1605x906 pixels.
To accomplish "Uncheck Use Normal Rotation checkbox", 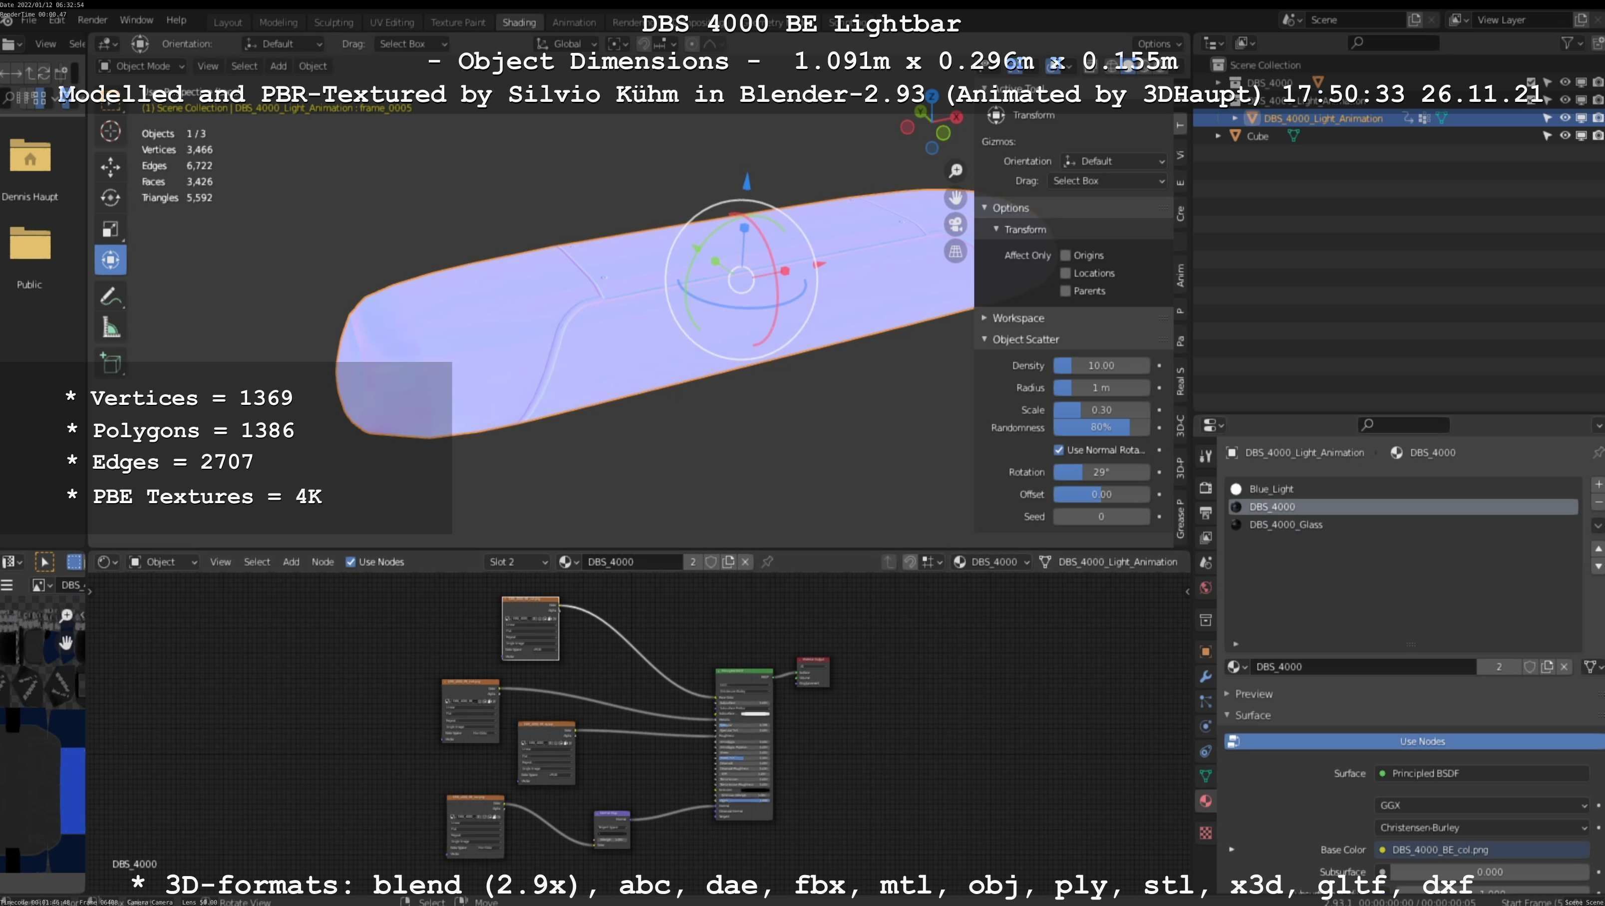I will [1058, 450].
